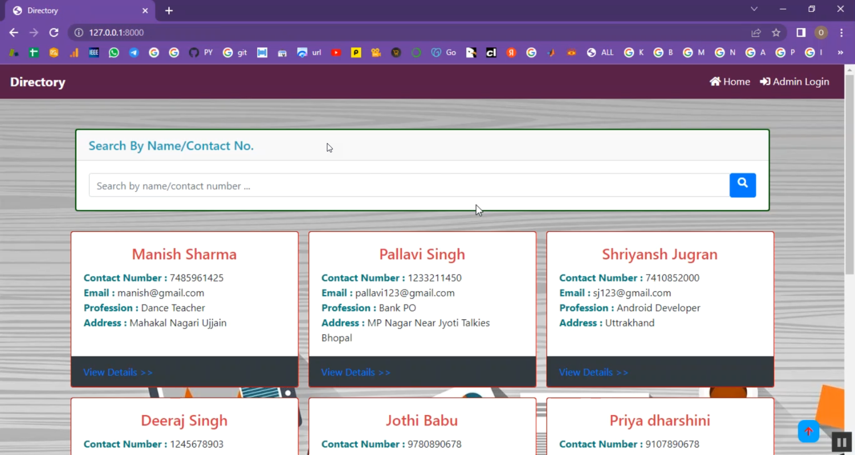The width and height of the screenshot is (855, 455).
Task: Bookmark this page with the star icon
Action: pyautogui.click(x=776, y=32)
